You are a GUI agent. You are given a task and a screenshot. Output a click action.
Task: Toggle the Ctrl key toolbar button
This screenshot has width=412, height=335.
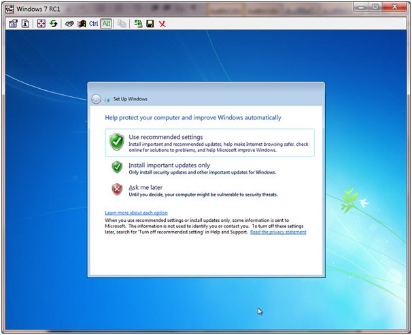pyautogui.click(x=94, y=24)
